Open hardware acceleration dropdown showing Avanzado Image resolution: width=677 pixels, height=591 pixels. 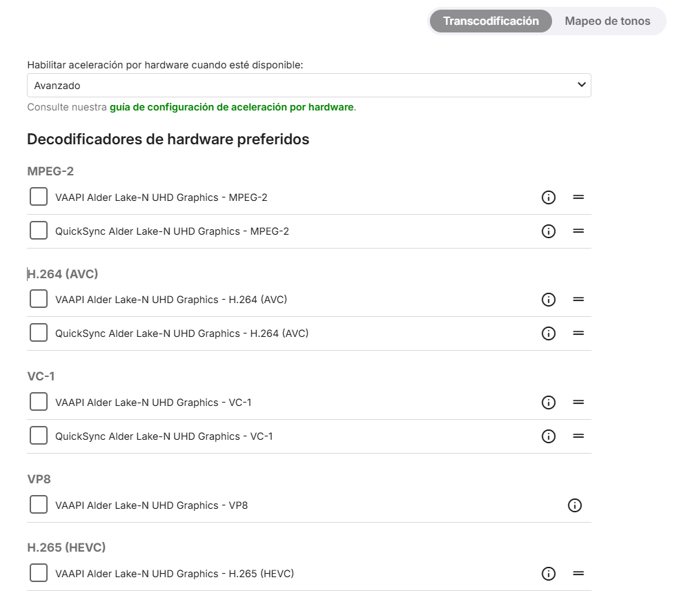pos(308,86)
